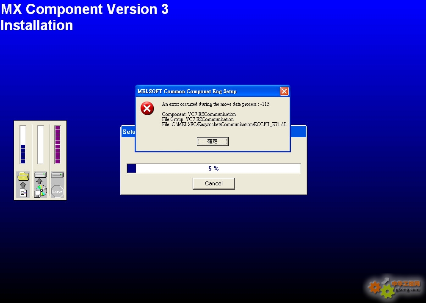The width and height of the screenshot is (426, 303).
Task: Click the yellow folder icon
Action: 23,176
